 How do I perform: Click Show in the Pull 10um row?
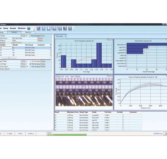point(23,66)
